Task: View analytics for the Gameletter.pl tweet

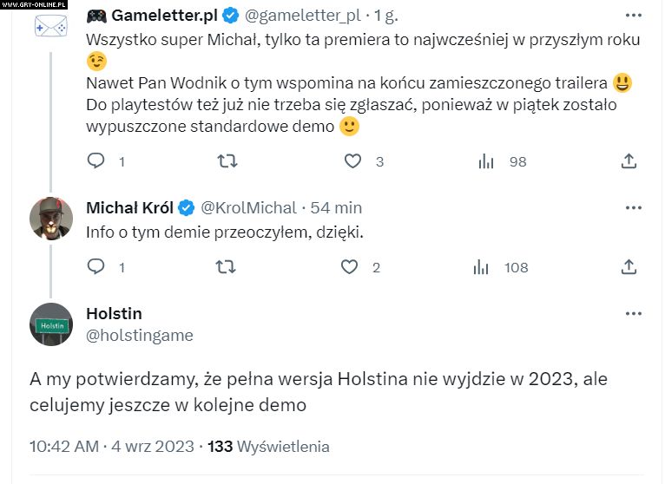Action: (x=486, y=161)
